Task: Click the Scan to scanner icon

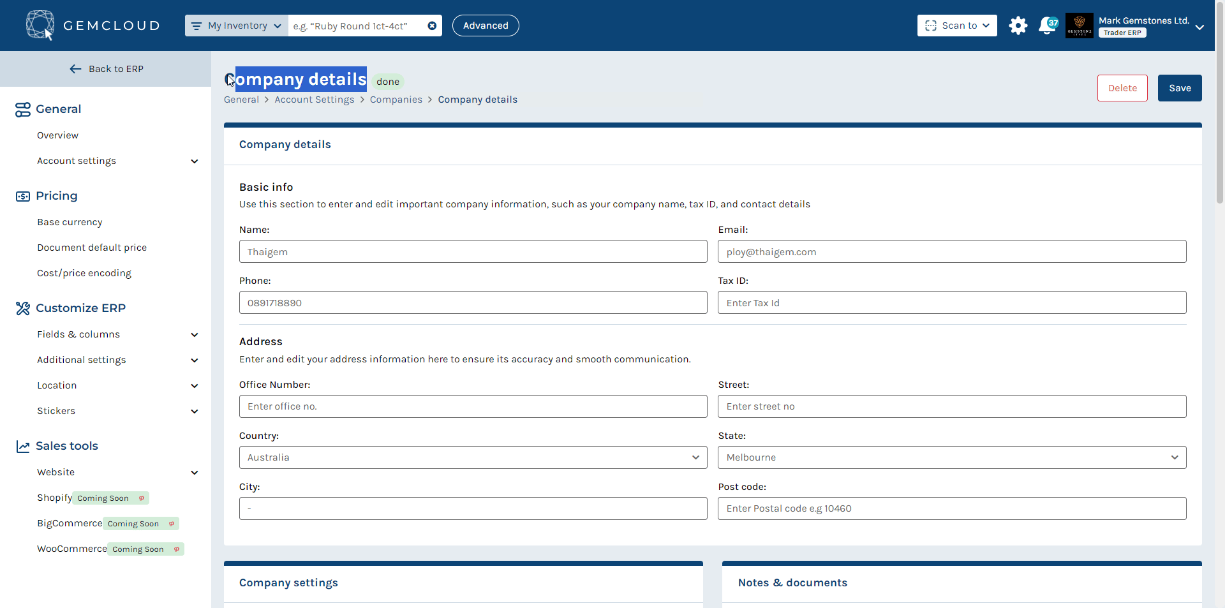Action: coord(931,26)
